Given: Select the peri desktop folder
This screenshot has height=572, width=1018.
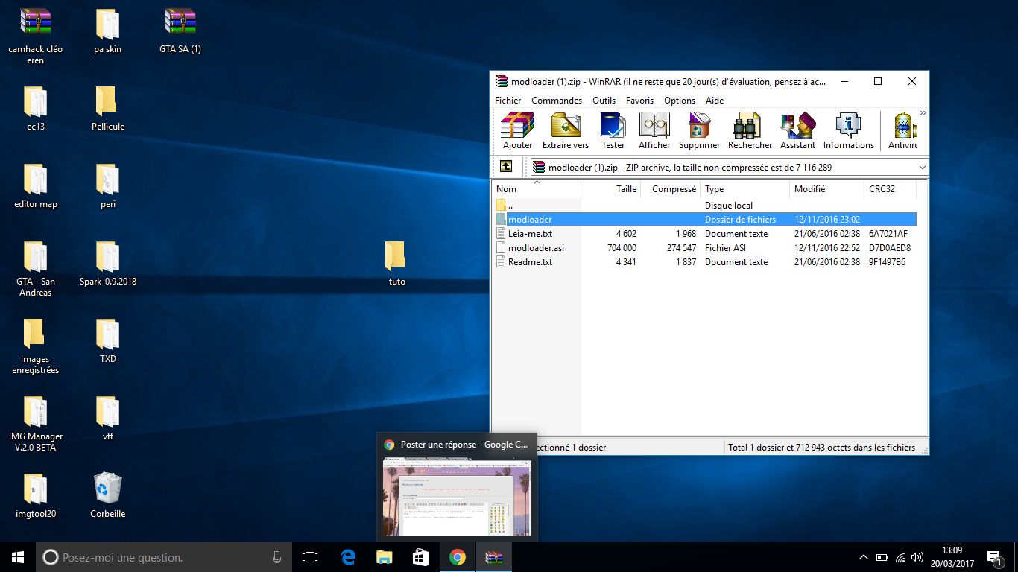Looking at the screenshot, I should pos(107,186).
